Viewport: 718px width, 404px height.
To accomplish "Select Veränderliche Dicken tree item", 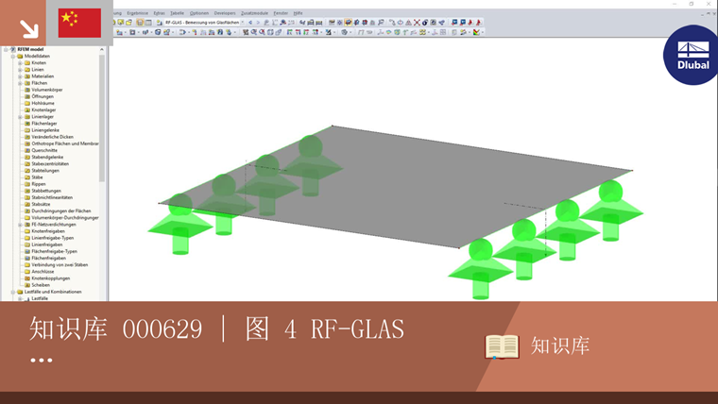I will click(52, 137).
